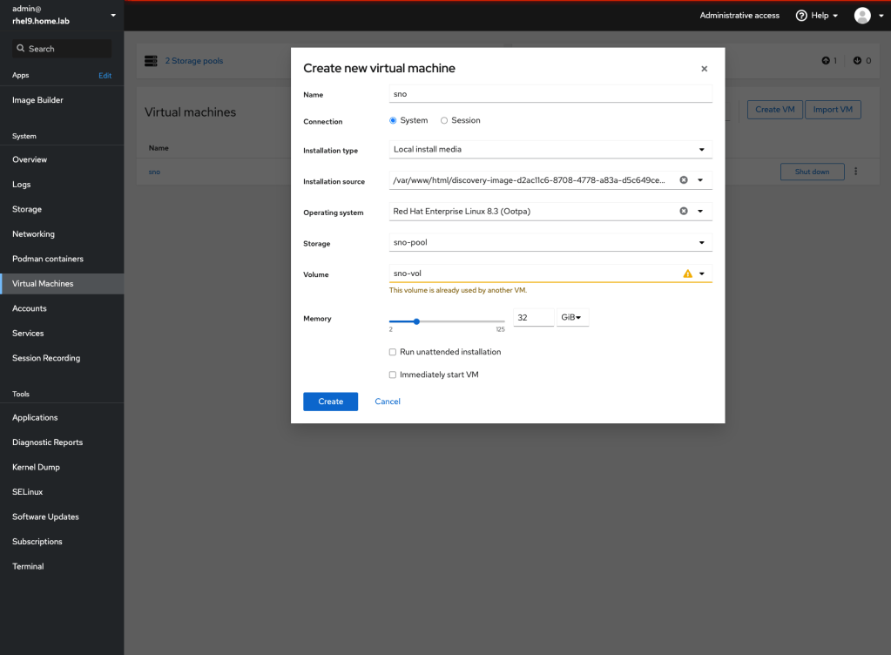Image resolution: width=891 pixels, height=655 pixels.
Task: Open kebab actions menu for sno VM
Action: click(x=856, y=172)
